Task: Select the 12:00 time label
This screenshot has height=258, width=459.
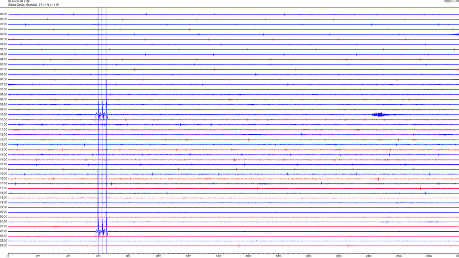Action: [4, 135]
